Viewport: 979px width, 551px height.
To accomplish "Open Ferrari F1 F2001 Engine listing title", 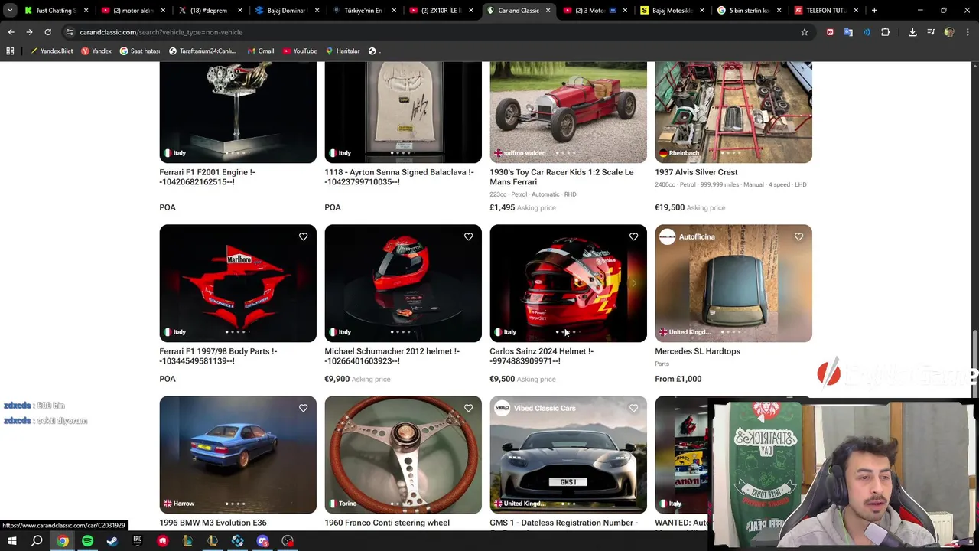I will pyautogui.click(x=207, y=177).
